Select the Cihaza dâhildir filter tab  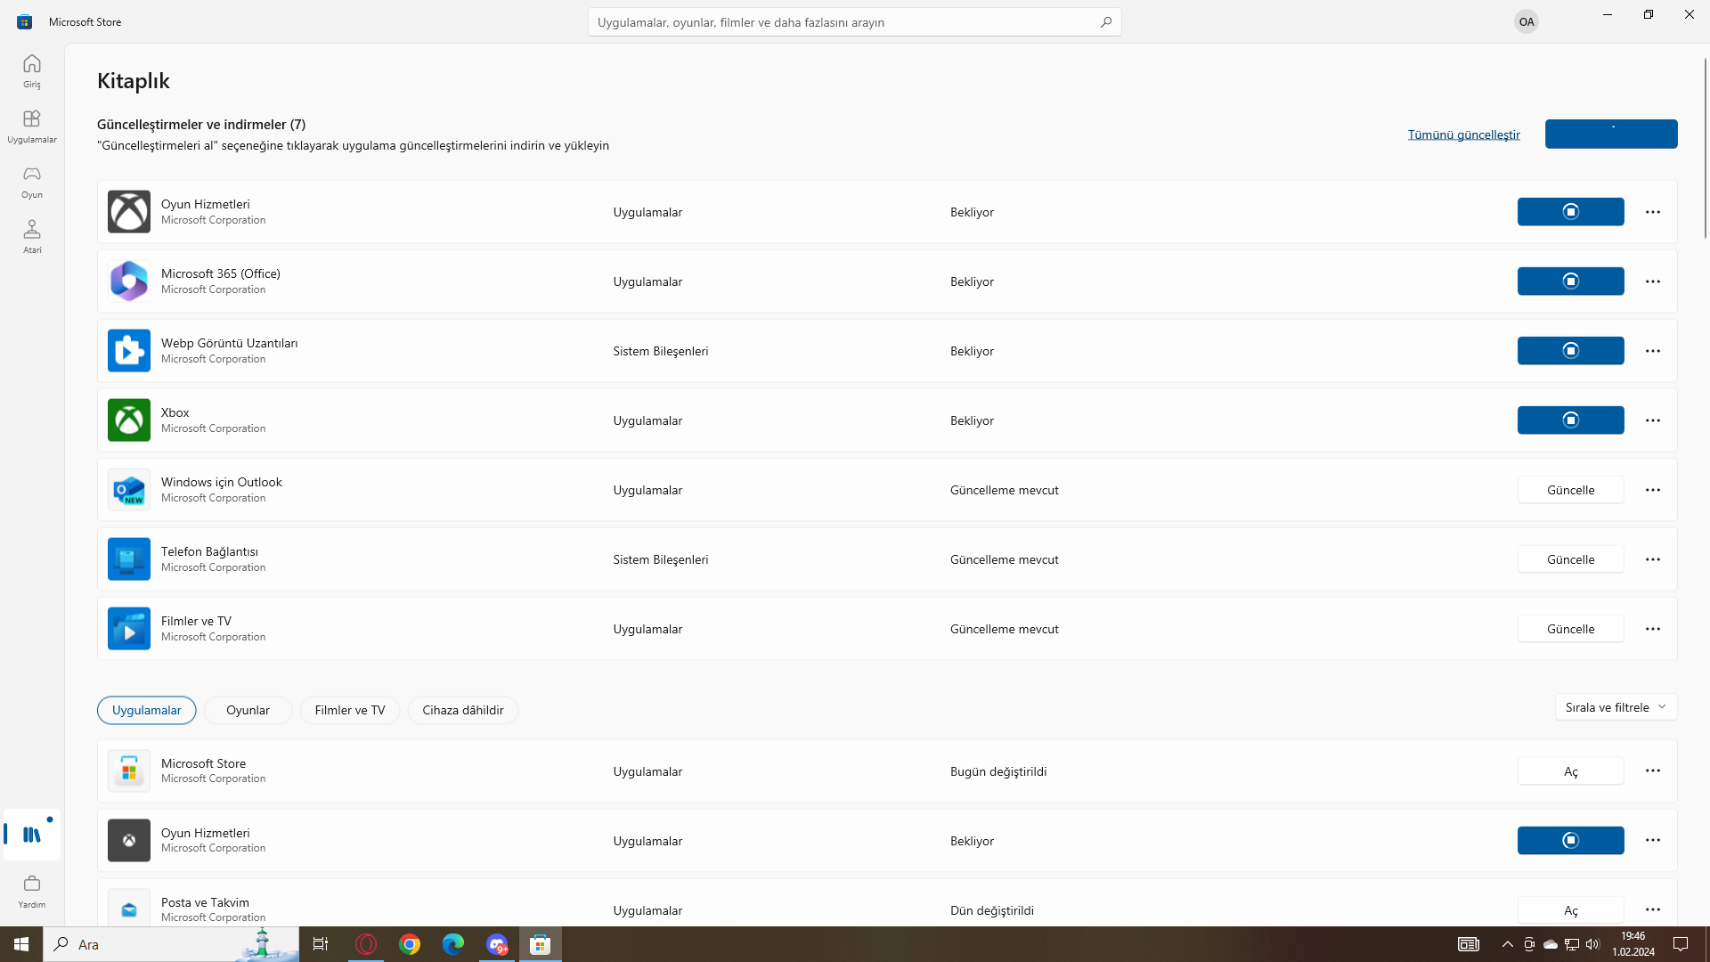click(462, 710)
